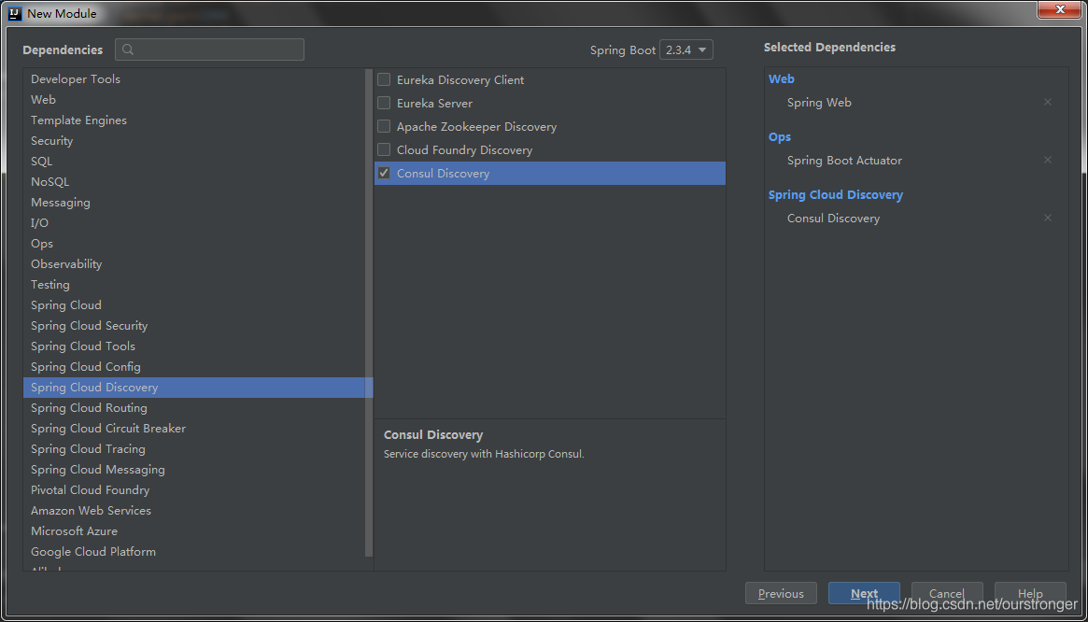Open Spring Cloud Routing category
This screenshot has width=1088, height=622.
194,408
